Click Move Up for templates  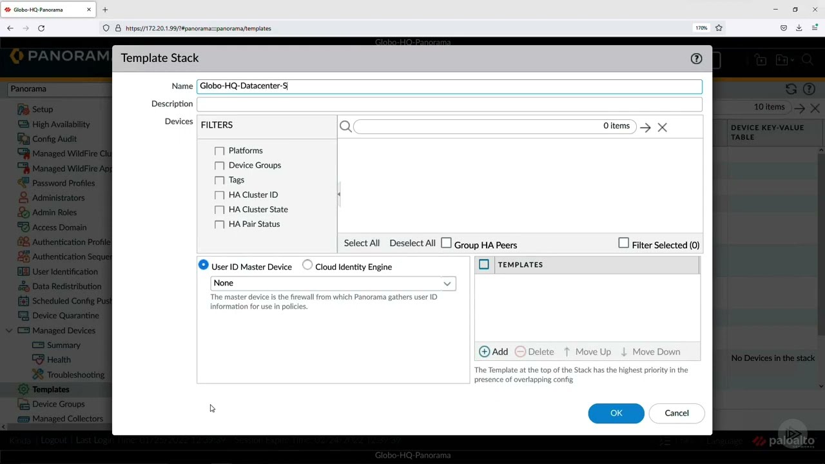587,351
